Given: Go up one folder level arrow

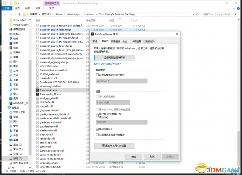Looking at the screenshot, I should click(x=19, y=14).
